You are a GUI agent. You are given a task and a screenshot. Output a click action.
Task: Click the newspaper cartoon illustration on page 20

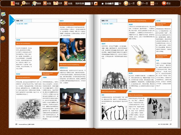[x=29, y=109]
